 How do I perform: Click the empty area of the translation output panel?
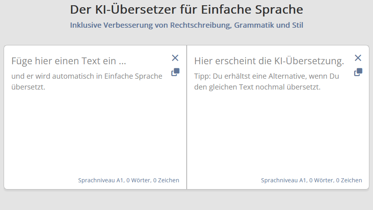click(278, 133)
